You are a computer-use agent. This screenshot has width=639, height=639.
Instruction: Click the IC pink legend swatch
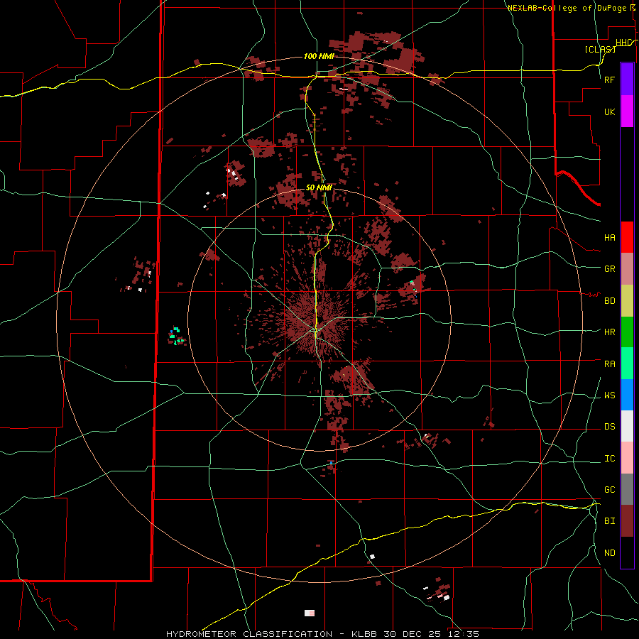pyautogui.click(x=627, y=458)
